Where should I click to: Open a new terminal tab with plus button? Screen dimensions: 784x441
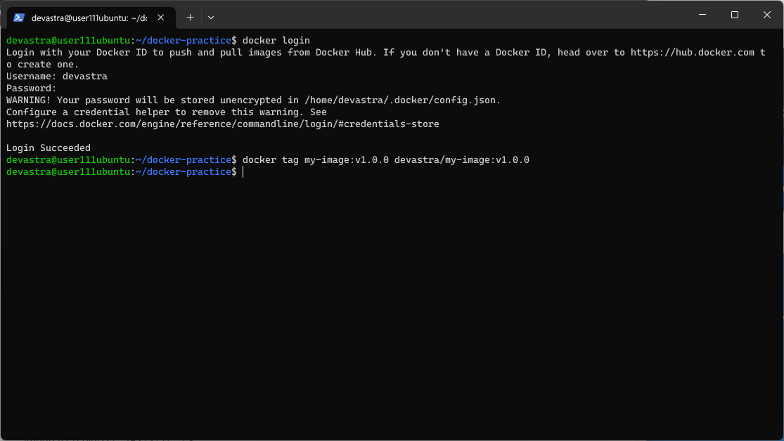coord(190,18)
